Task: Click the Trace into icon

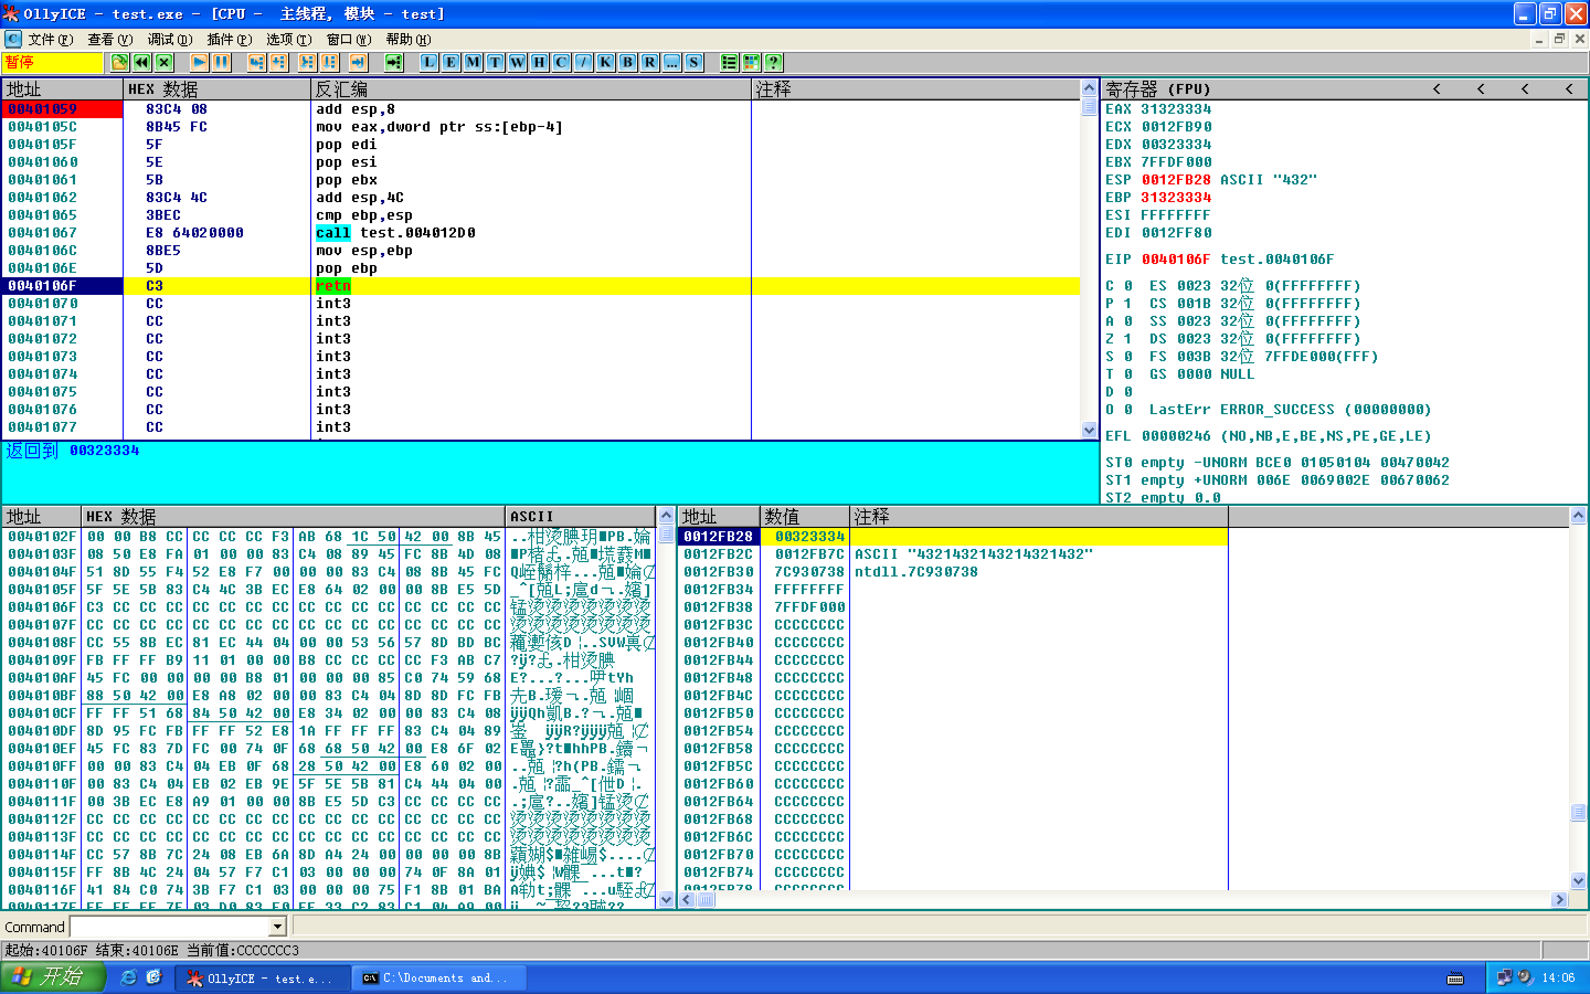Action: coord(307,62)
